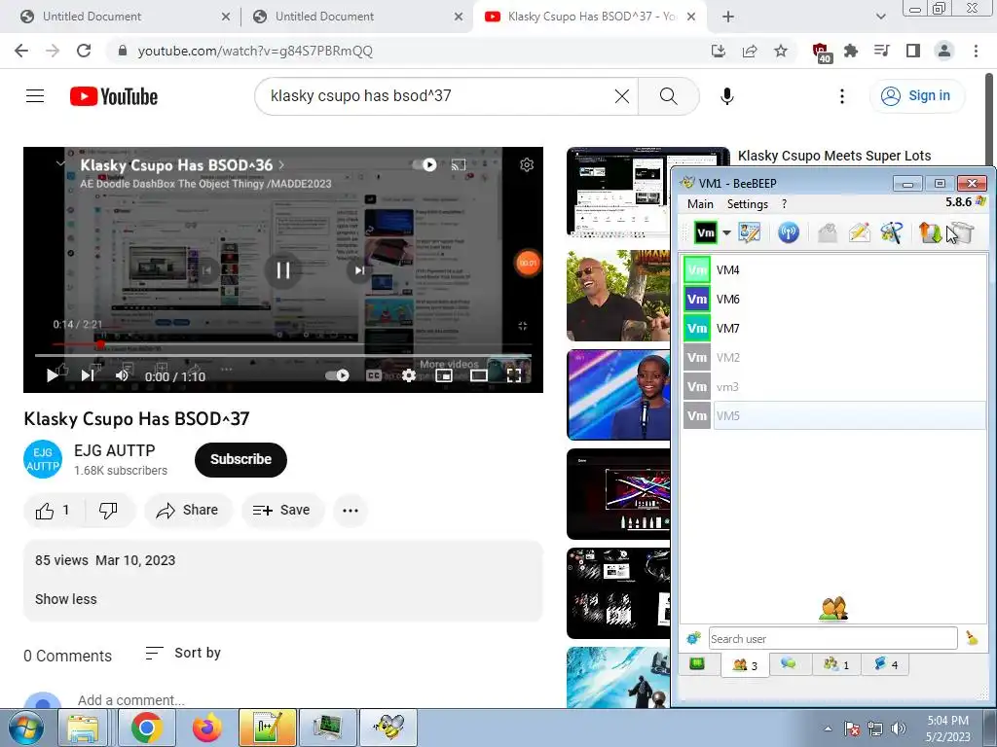Click the YouTube search magnifier button
997x747 pixels.
coord(668,96)
